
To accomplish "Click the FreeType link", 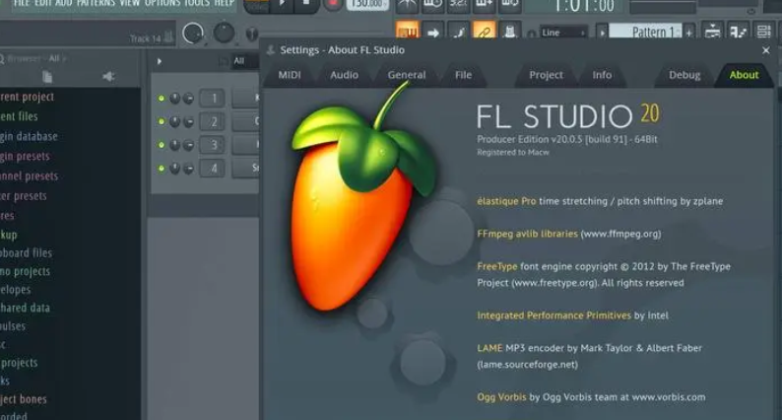I will coord(497,266).
